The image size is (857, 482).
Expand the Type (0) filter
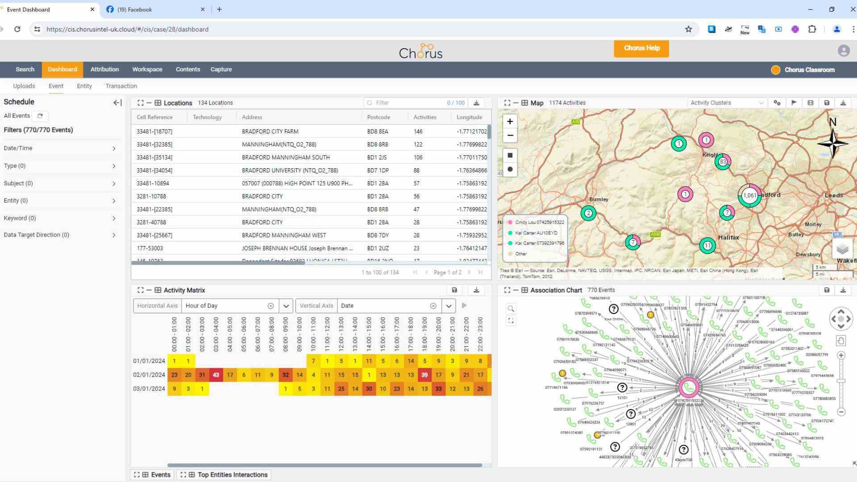(x=60, y=166)
